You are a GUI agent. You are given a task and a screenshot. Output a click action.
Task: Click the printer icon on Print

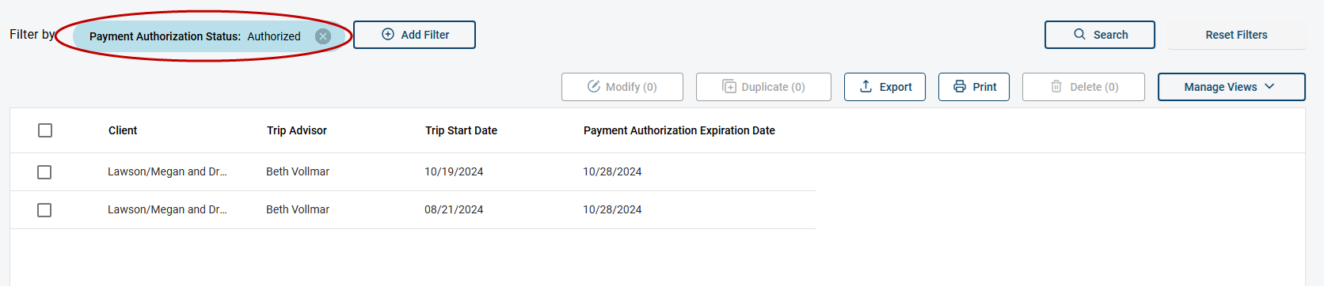pyautogui.click(x=960, y=87)
